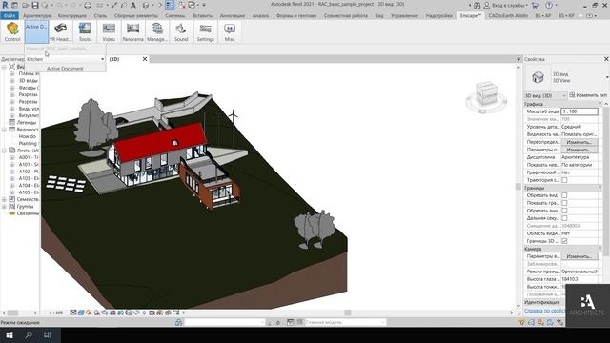The image size is (610, 343).
Task: Select the 'Легенды' tree item
Action: [x=27, y=123]
